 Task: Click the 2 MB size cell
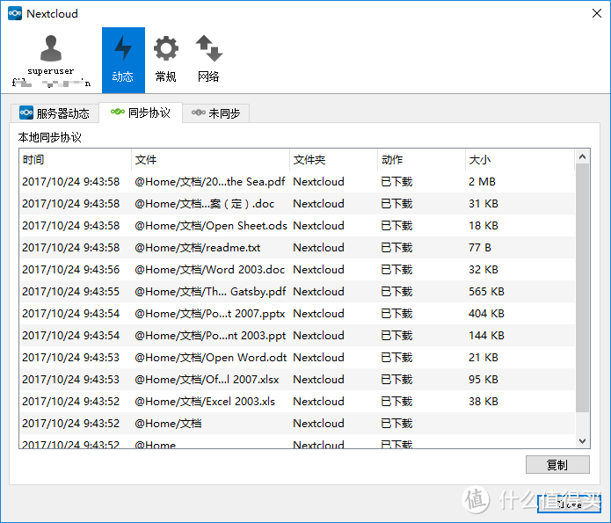point(482,182)
